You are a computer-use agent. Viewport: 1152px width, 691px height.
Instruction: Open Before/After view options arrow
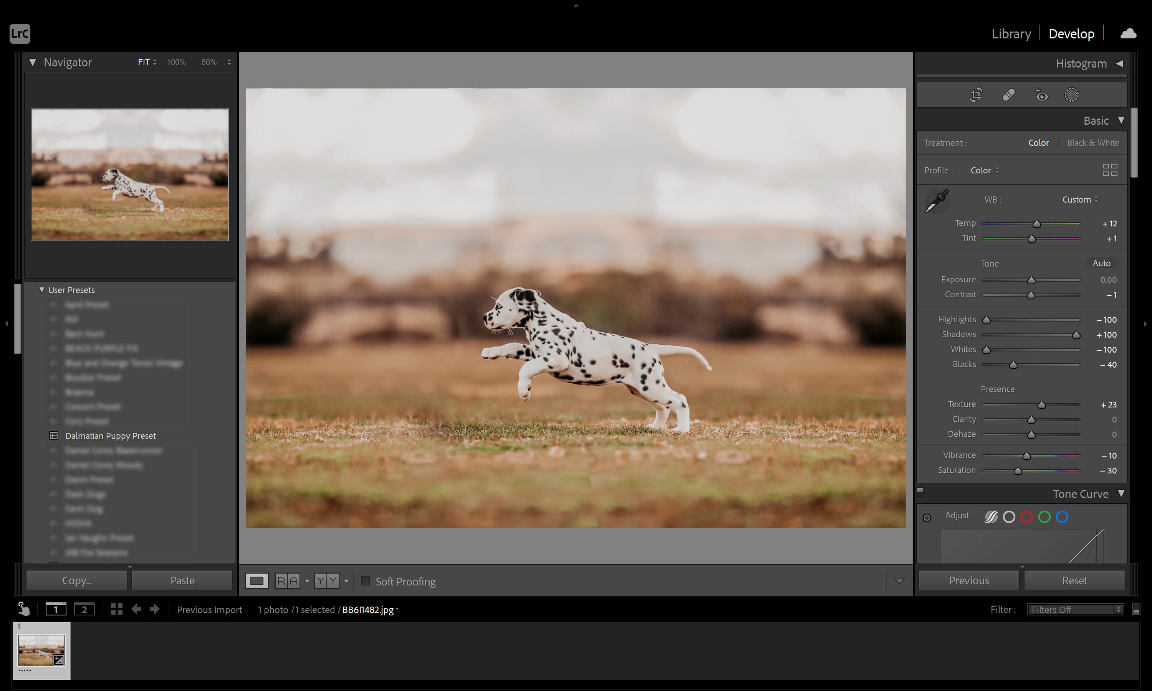pyautogui.click(x=346, y=581)
